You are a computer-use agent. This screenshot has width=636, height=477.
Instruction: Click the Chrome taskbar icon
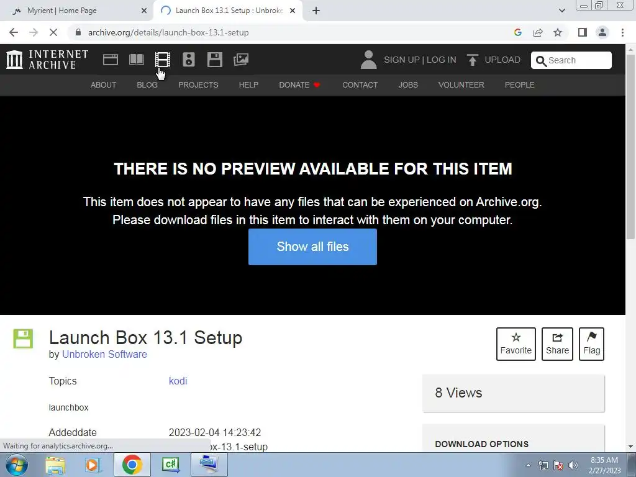tap(132, 465)
